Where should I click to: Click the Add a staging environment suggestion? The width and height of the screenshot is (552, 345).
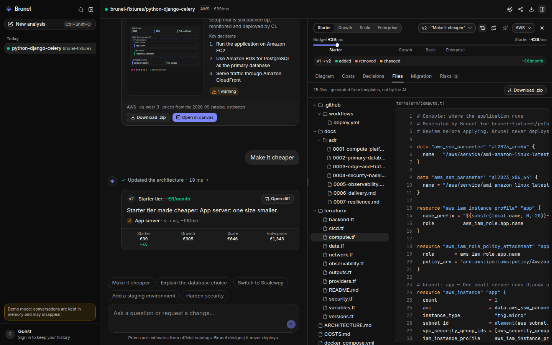coord(144,296)
